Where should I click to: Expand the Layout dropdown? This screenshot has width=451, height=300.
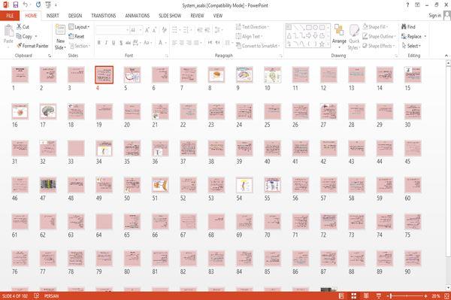click(x=79, y=27)
